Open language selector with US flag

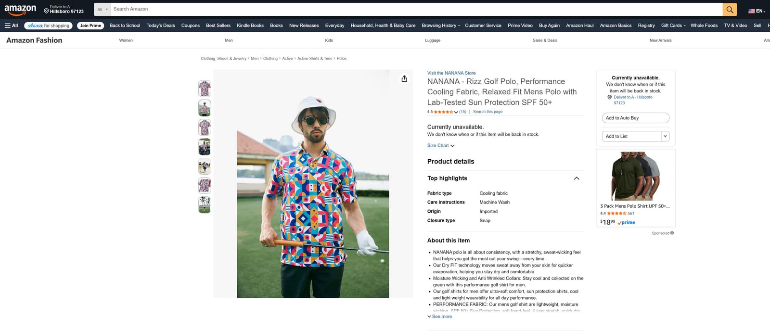(757, 11)
